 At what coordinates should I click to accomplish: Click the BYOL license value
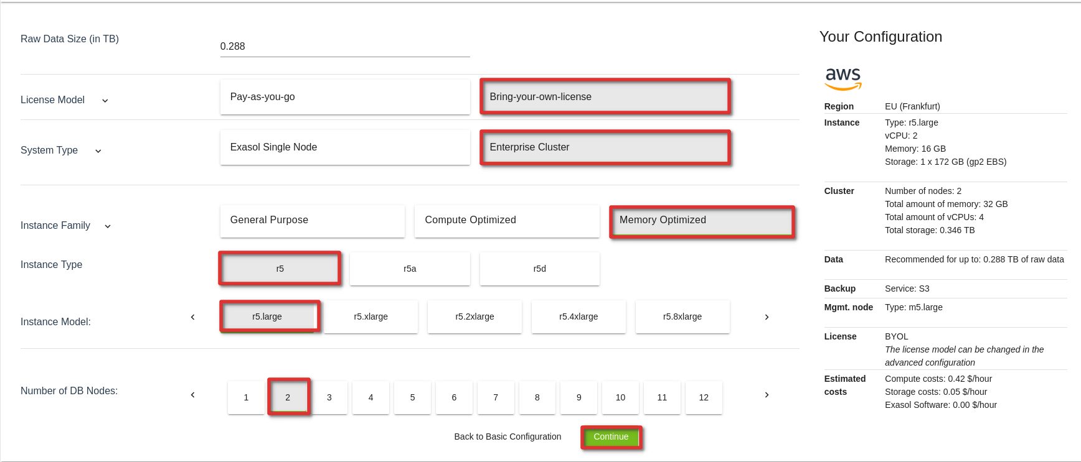pos(897,336)
